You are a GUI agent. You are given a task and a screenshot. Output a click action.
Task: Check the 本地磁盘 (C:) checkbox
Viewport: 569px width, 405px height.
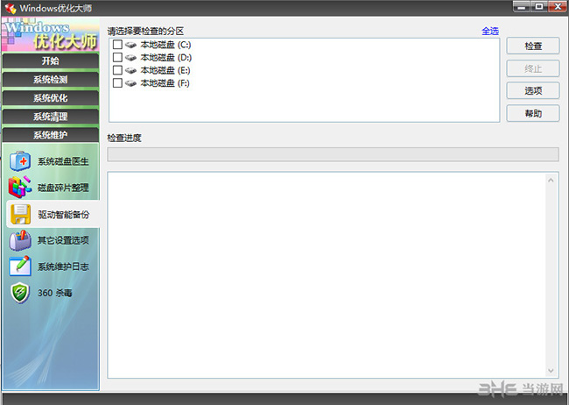click(117, 45)
